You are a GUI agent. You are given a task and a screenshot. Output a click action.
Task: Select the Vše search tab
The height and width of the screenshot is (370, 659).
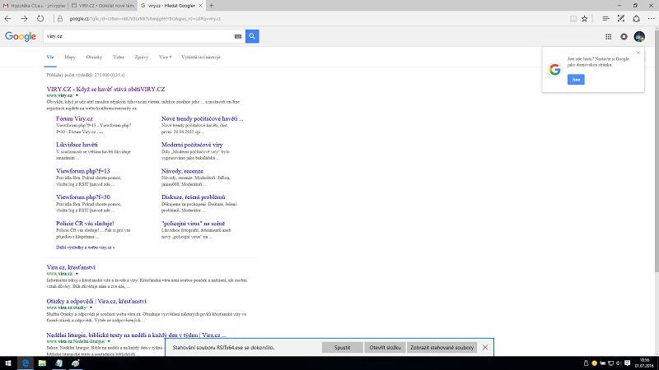pos(50,57)
